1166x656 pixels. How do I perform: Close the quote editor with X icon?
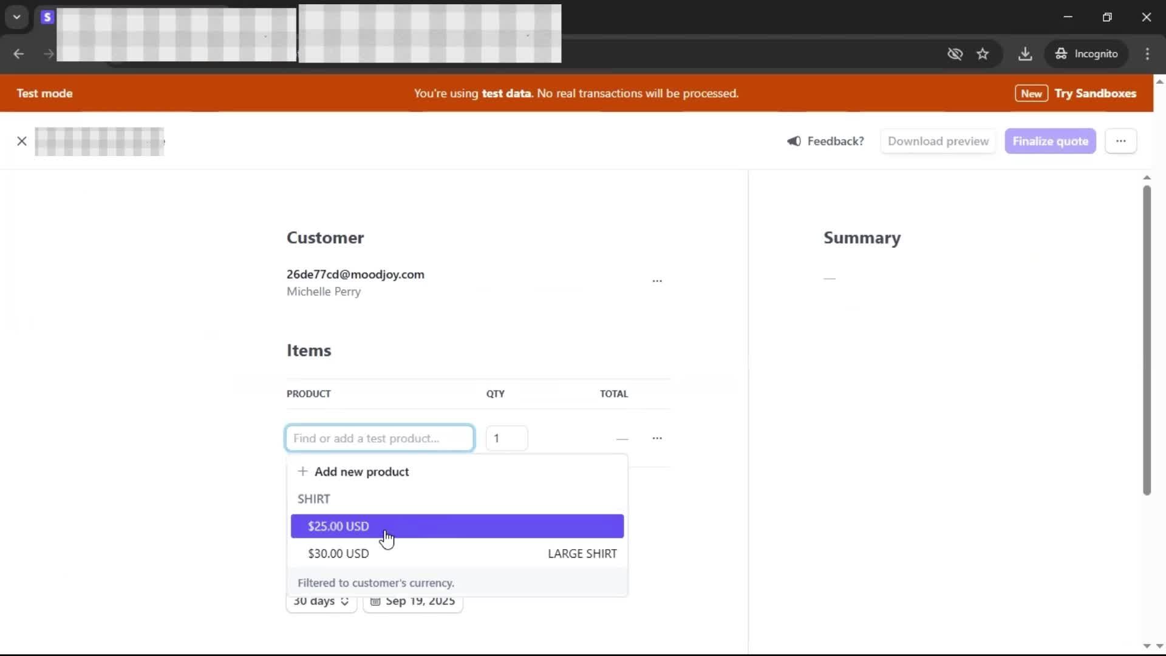pos(22,142)
